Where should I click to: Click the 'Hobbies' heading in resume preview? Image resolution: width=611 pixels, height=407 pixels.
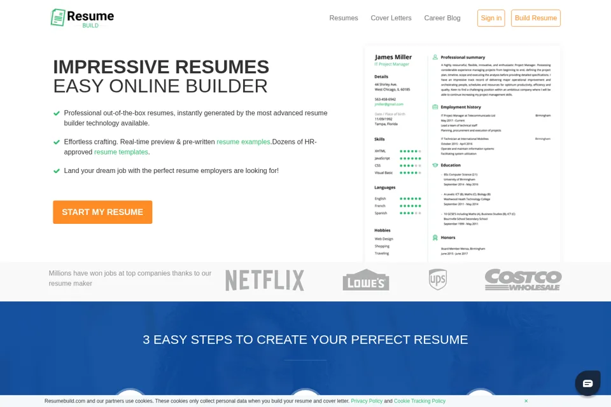tap(383, 230)
